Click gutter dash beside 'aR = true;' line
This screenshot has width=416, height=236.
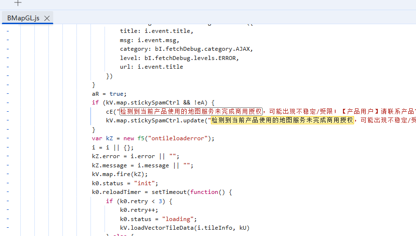7,93
